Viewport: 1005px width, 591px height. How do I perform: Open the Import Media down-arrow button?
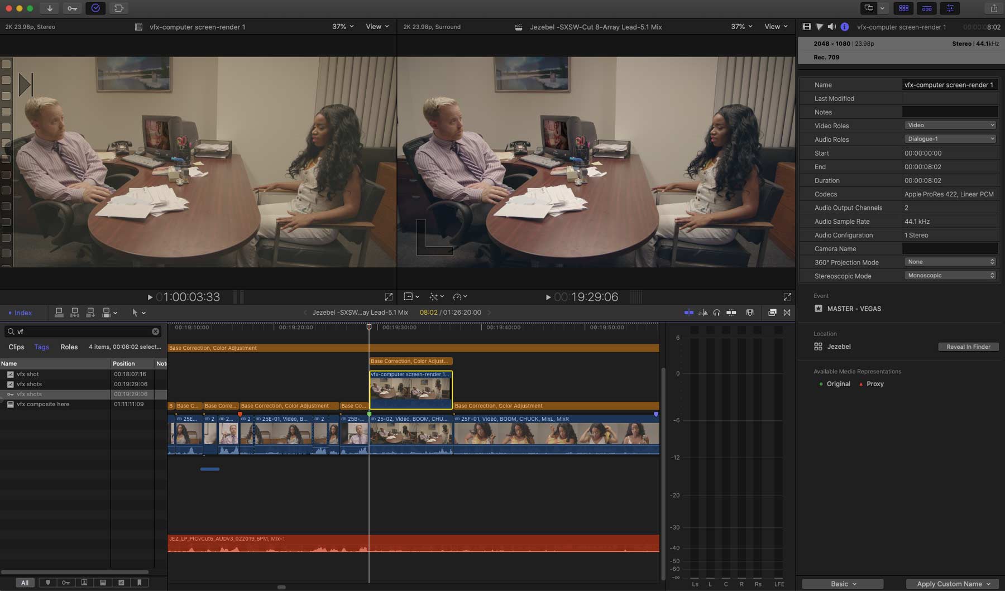click(50, 8)
